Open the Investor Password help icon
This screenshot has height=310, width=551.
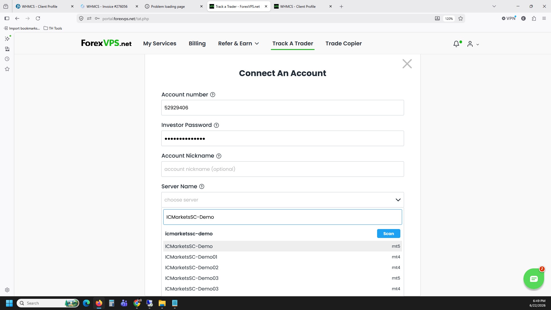[216, 125]
